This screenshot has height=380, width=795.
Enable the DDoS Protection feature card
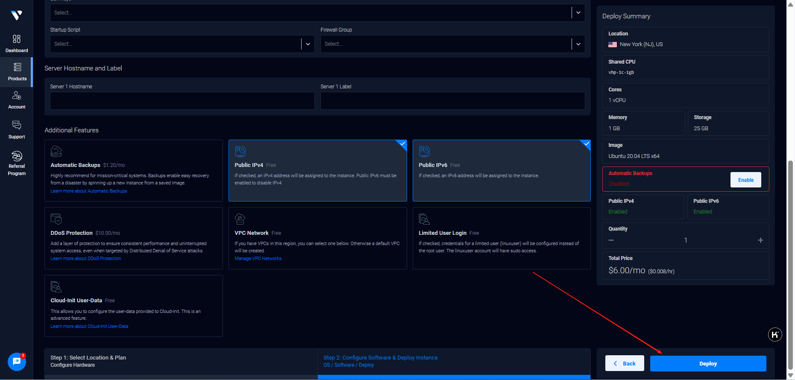pyautogui.click(x=133, y=238)
